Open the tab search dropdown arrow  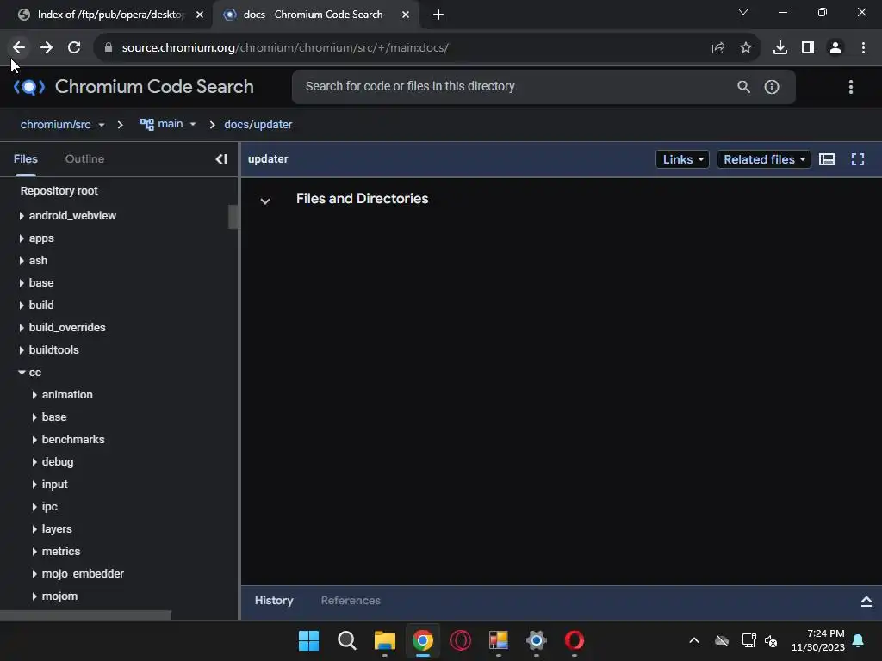point(742,12)
